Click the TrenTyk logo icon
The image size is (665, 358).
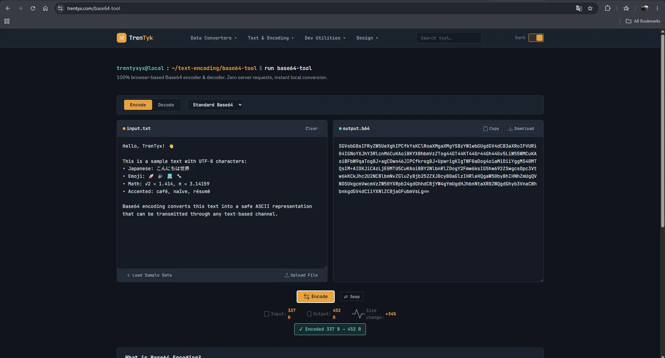121,38
